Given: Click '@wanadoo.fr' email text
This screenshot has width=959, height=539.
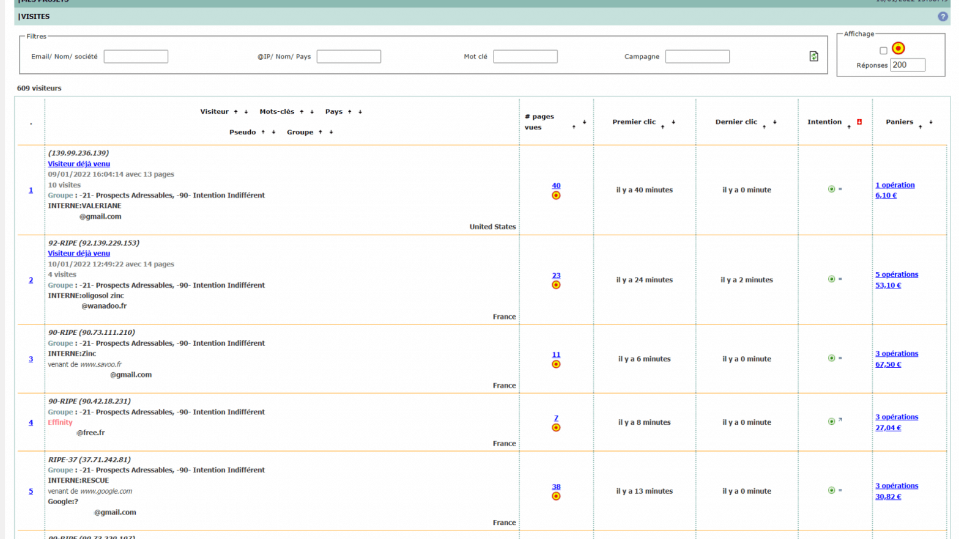Looking at the screenshot, I should pyautogui.click(x=104, y=306).
